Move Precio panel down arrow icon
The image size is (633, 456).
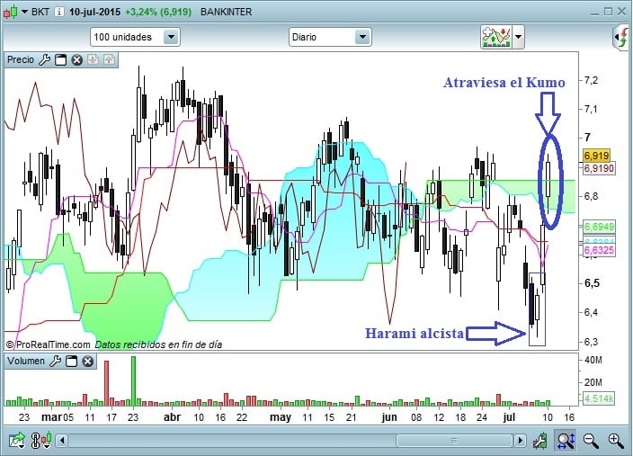(x=93, y=59)
